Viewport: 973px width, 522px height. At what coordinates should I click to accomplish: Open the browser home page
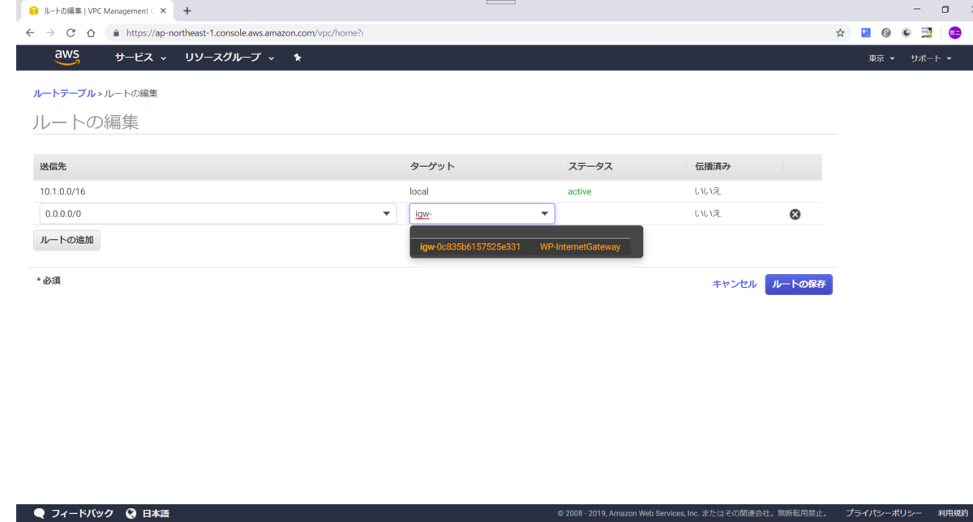(x=91, y=33)
